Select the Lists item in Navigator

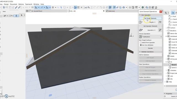pos(170,76)
